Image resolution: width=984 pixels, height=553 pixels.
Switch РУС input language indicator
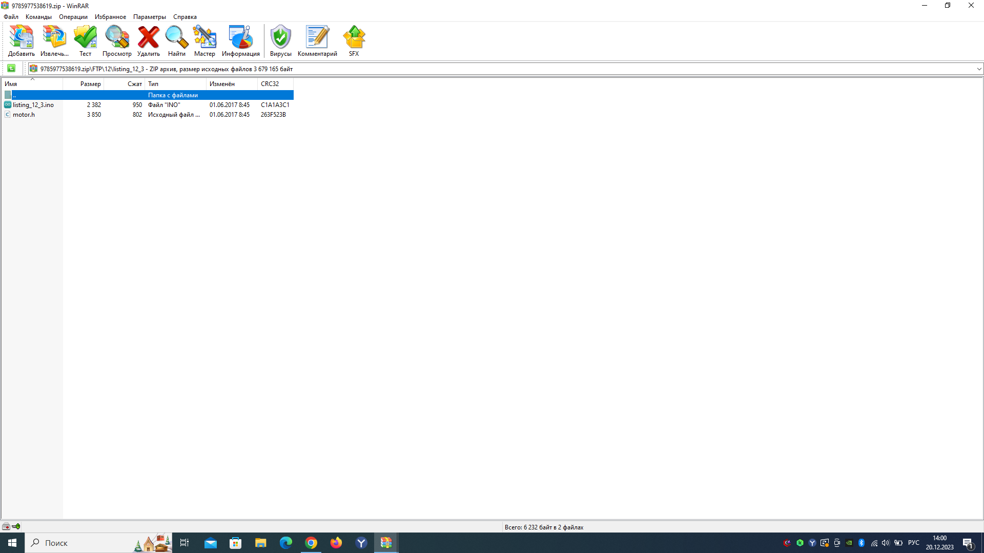913,543
